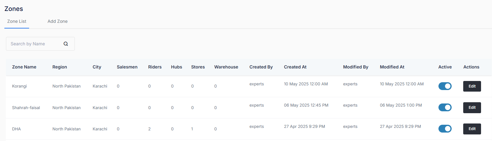Viewport: 492px width, 141px height.
Task: Open Edit for the DHA zone
Action: (x=472, y=129)
